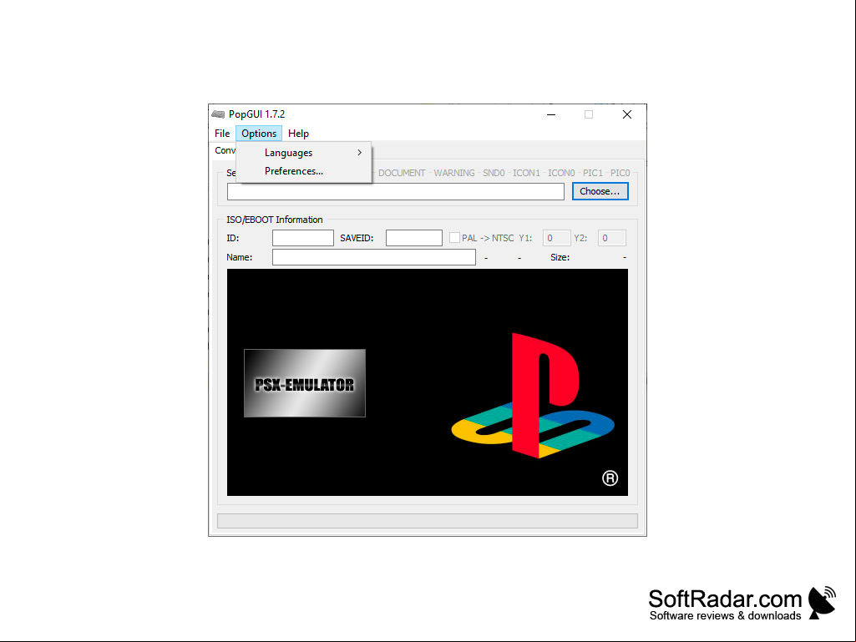Click the source file path field
Viewport: 856px width, 642px height.
coord(396,192)
